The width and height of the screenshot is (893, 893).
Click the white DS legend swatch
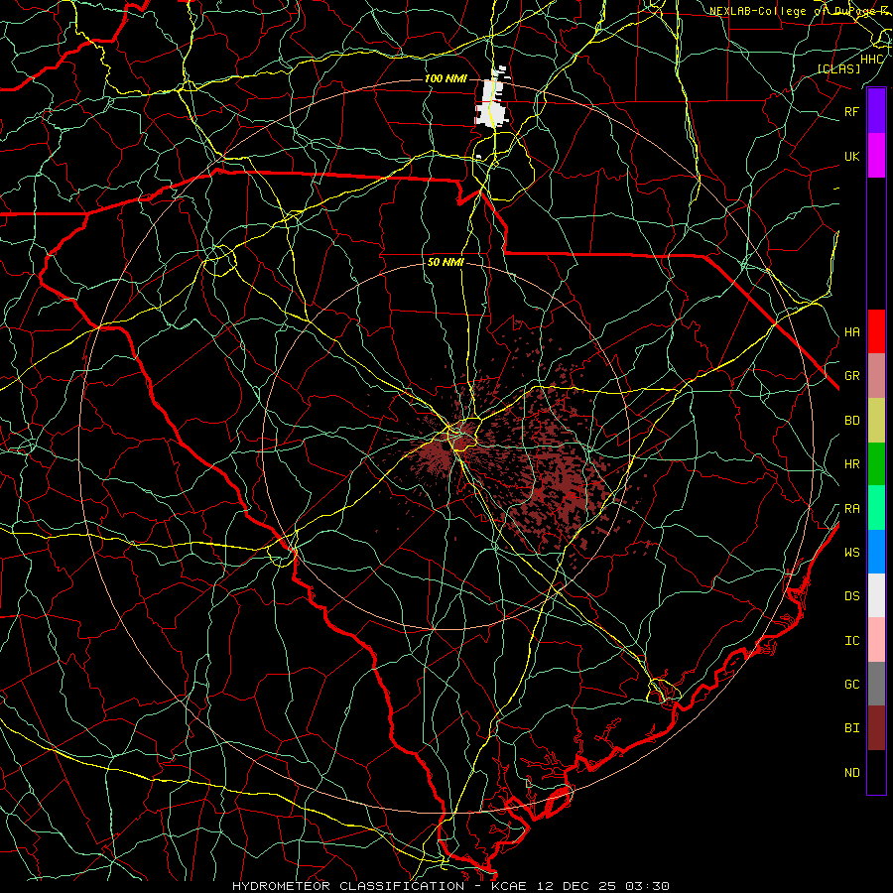(876, 595)
